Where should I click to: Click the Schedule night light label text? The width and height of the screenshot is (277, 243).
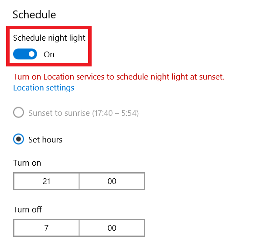[x=49, y=38]
